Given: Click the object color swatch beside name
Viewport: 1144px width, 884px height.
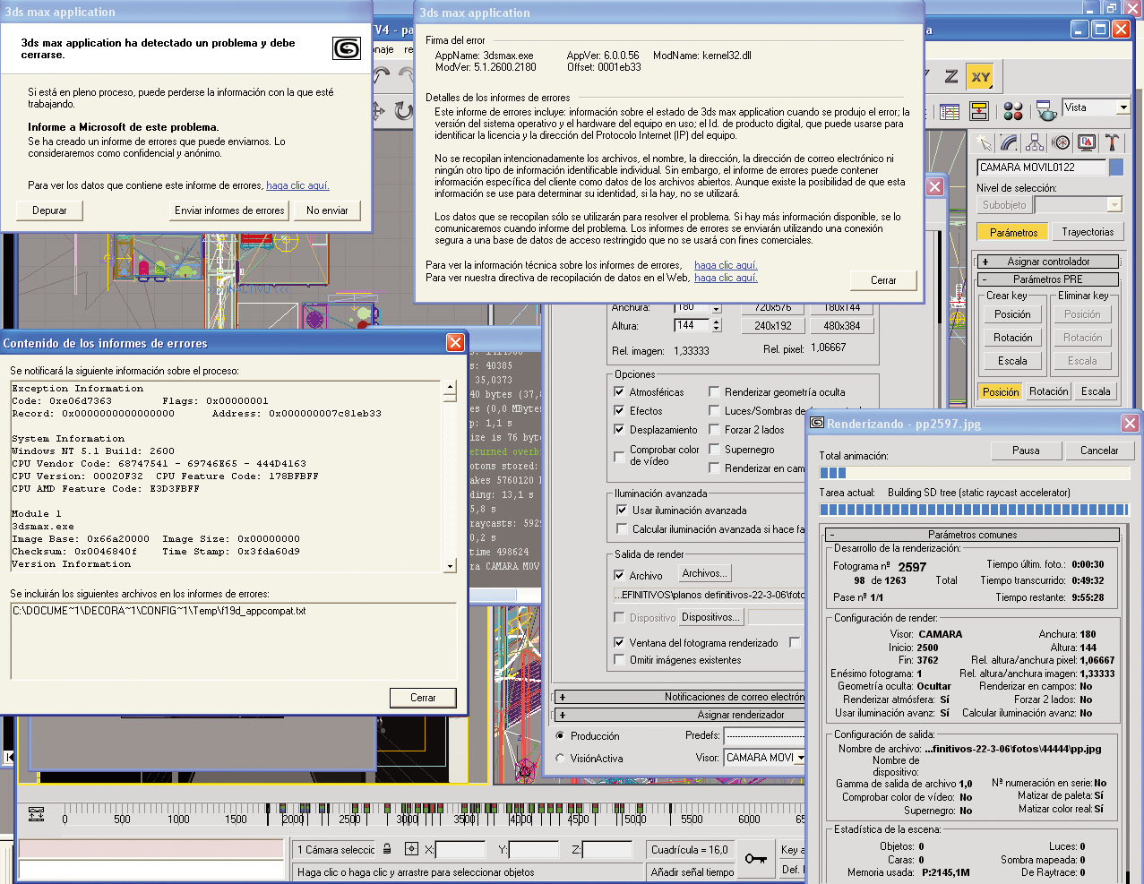Looking at the screenshot, I should (x=1116, y=167).
